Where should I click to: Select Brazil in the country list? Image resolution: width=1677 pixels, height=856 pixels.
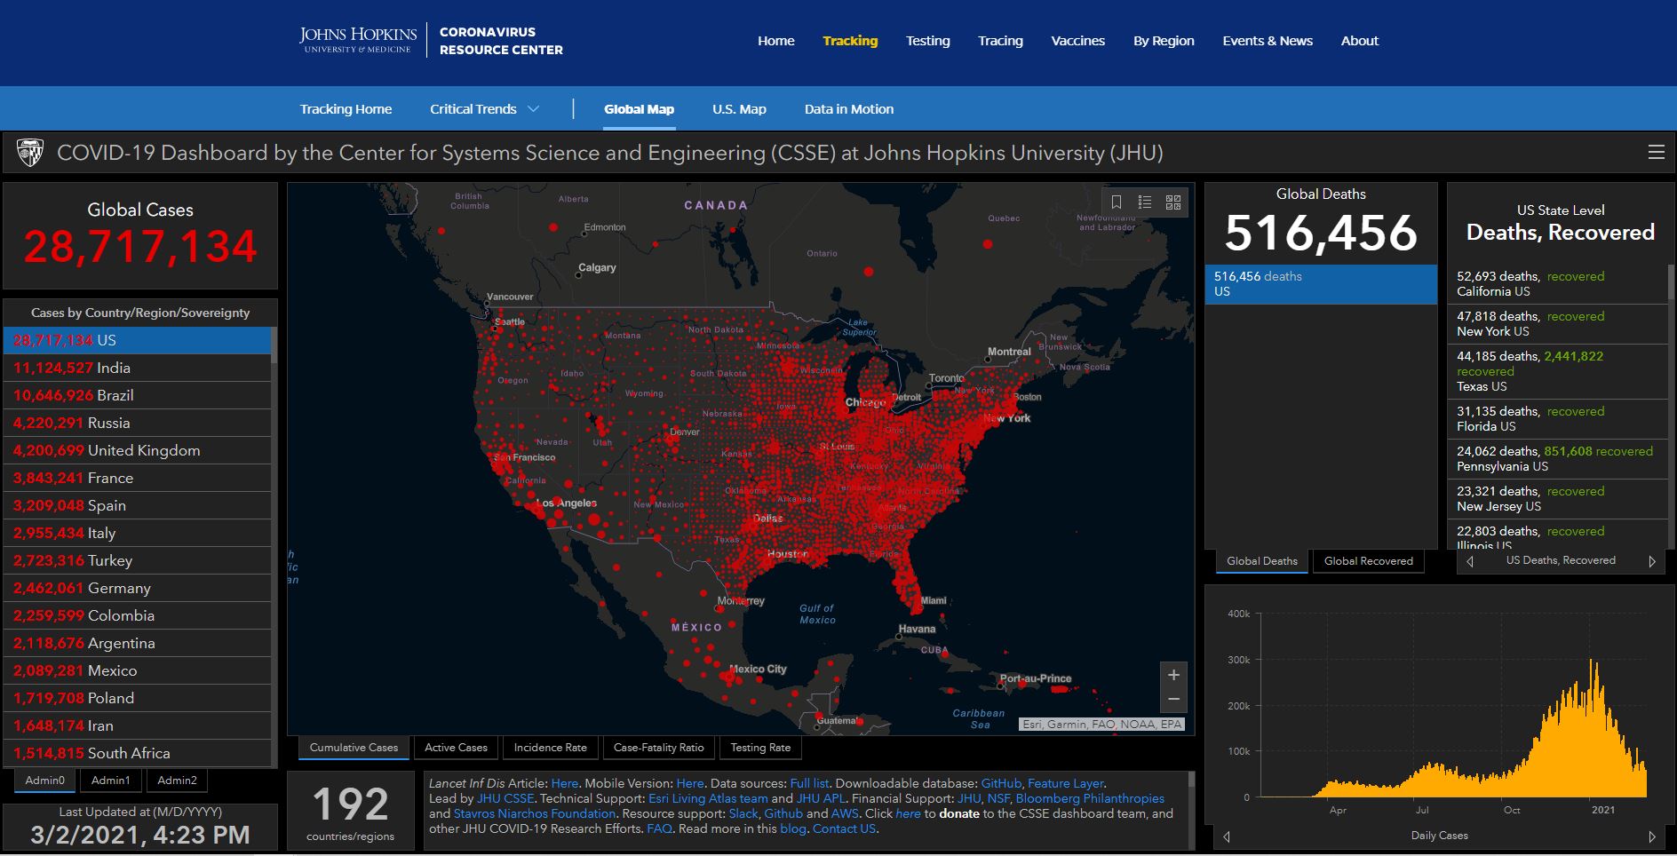coord(138,395)
